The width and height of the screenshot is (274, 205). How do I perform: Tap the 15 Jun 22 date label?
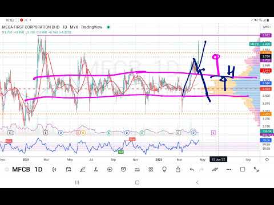(218, 159)
